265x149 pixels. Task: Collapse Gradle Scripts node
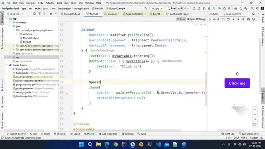[x=7, y=65]
